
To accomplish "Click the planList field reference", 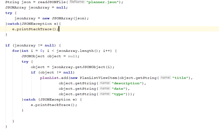I will point(49,78).
